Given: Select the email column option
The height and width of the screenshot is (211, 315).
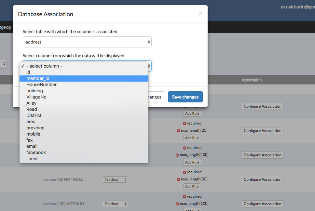Looking at the screenshot, I should pos(32,146).
